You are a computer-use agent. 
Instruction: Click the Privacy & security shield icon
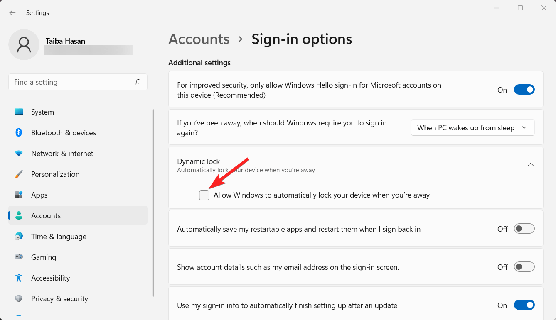(x=19, y=299)
